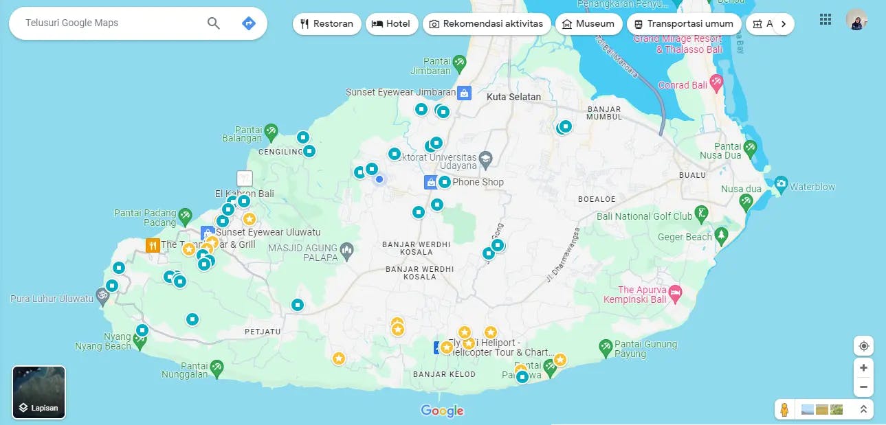Viewport: 886px width, 425px height.
Task: Click the Jl. Dharmawangsa road label
Action: pyautogui.click(x=564, y=256)
